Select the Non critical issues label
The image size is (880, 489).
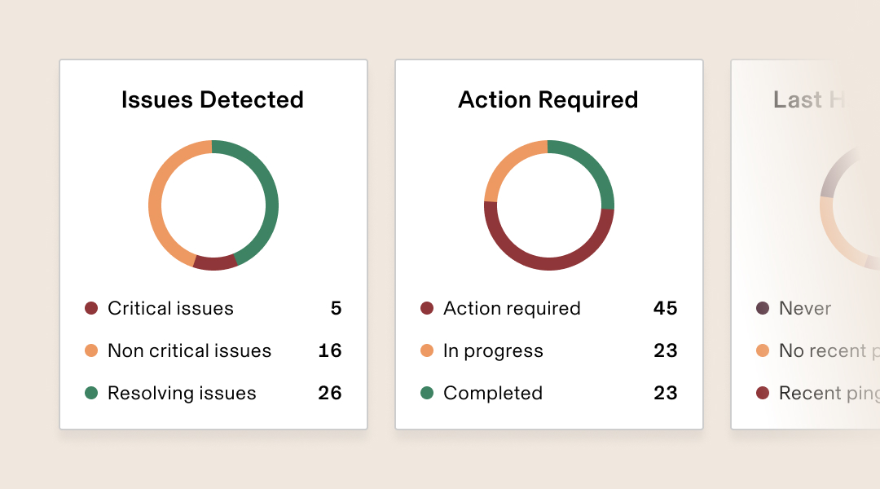tap(190, 351)
